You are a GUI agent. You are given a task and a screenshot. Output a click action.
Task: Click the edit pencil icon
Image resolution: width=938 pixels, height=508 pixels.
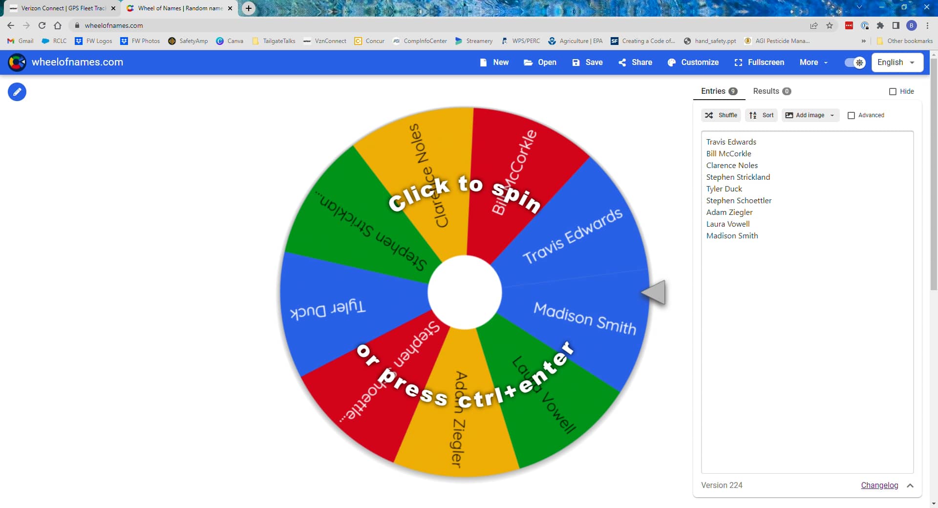pyautogui.click(x=17, y=92)
